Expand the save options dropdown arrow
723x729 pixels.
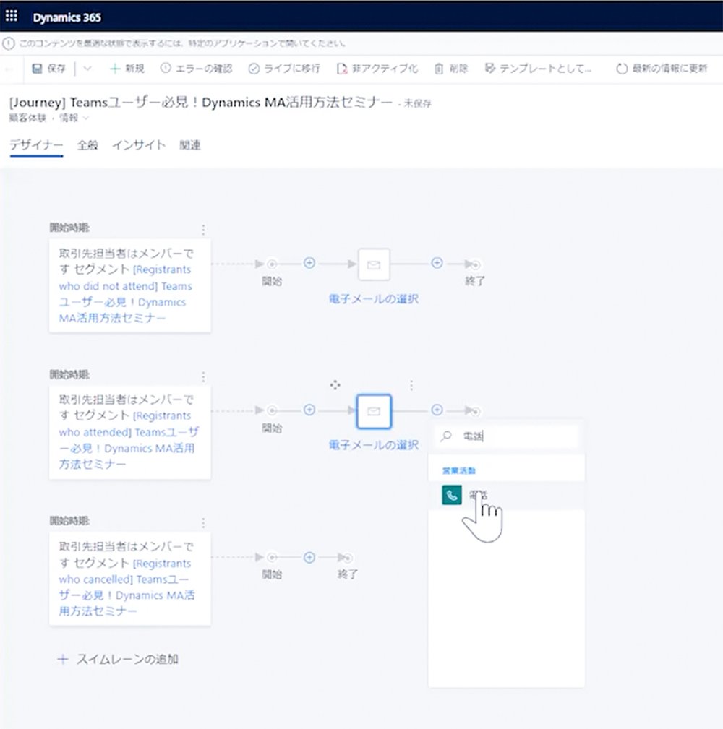pyautogui.click(x=87, y=69)
